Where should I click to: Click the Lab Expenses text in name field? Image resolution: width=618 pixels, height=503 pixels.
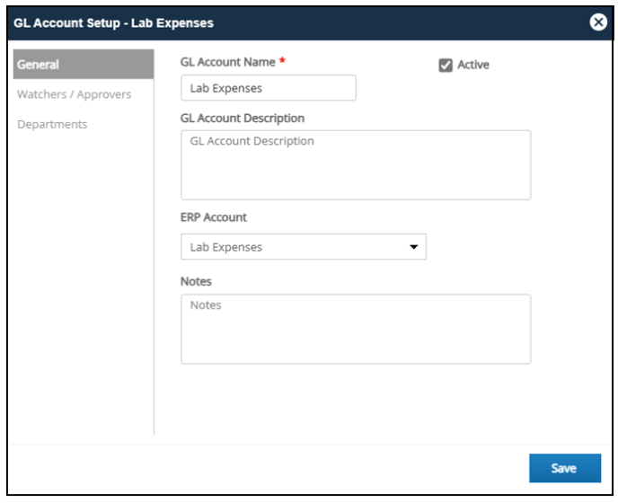tap(225, 88)
